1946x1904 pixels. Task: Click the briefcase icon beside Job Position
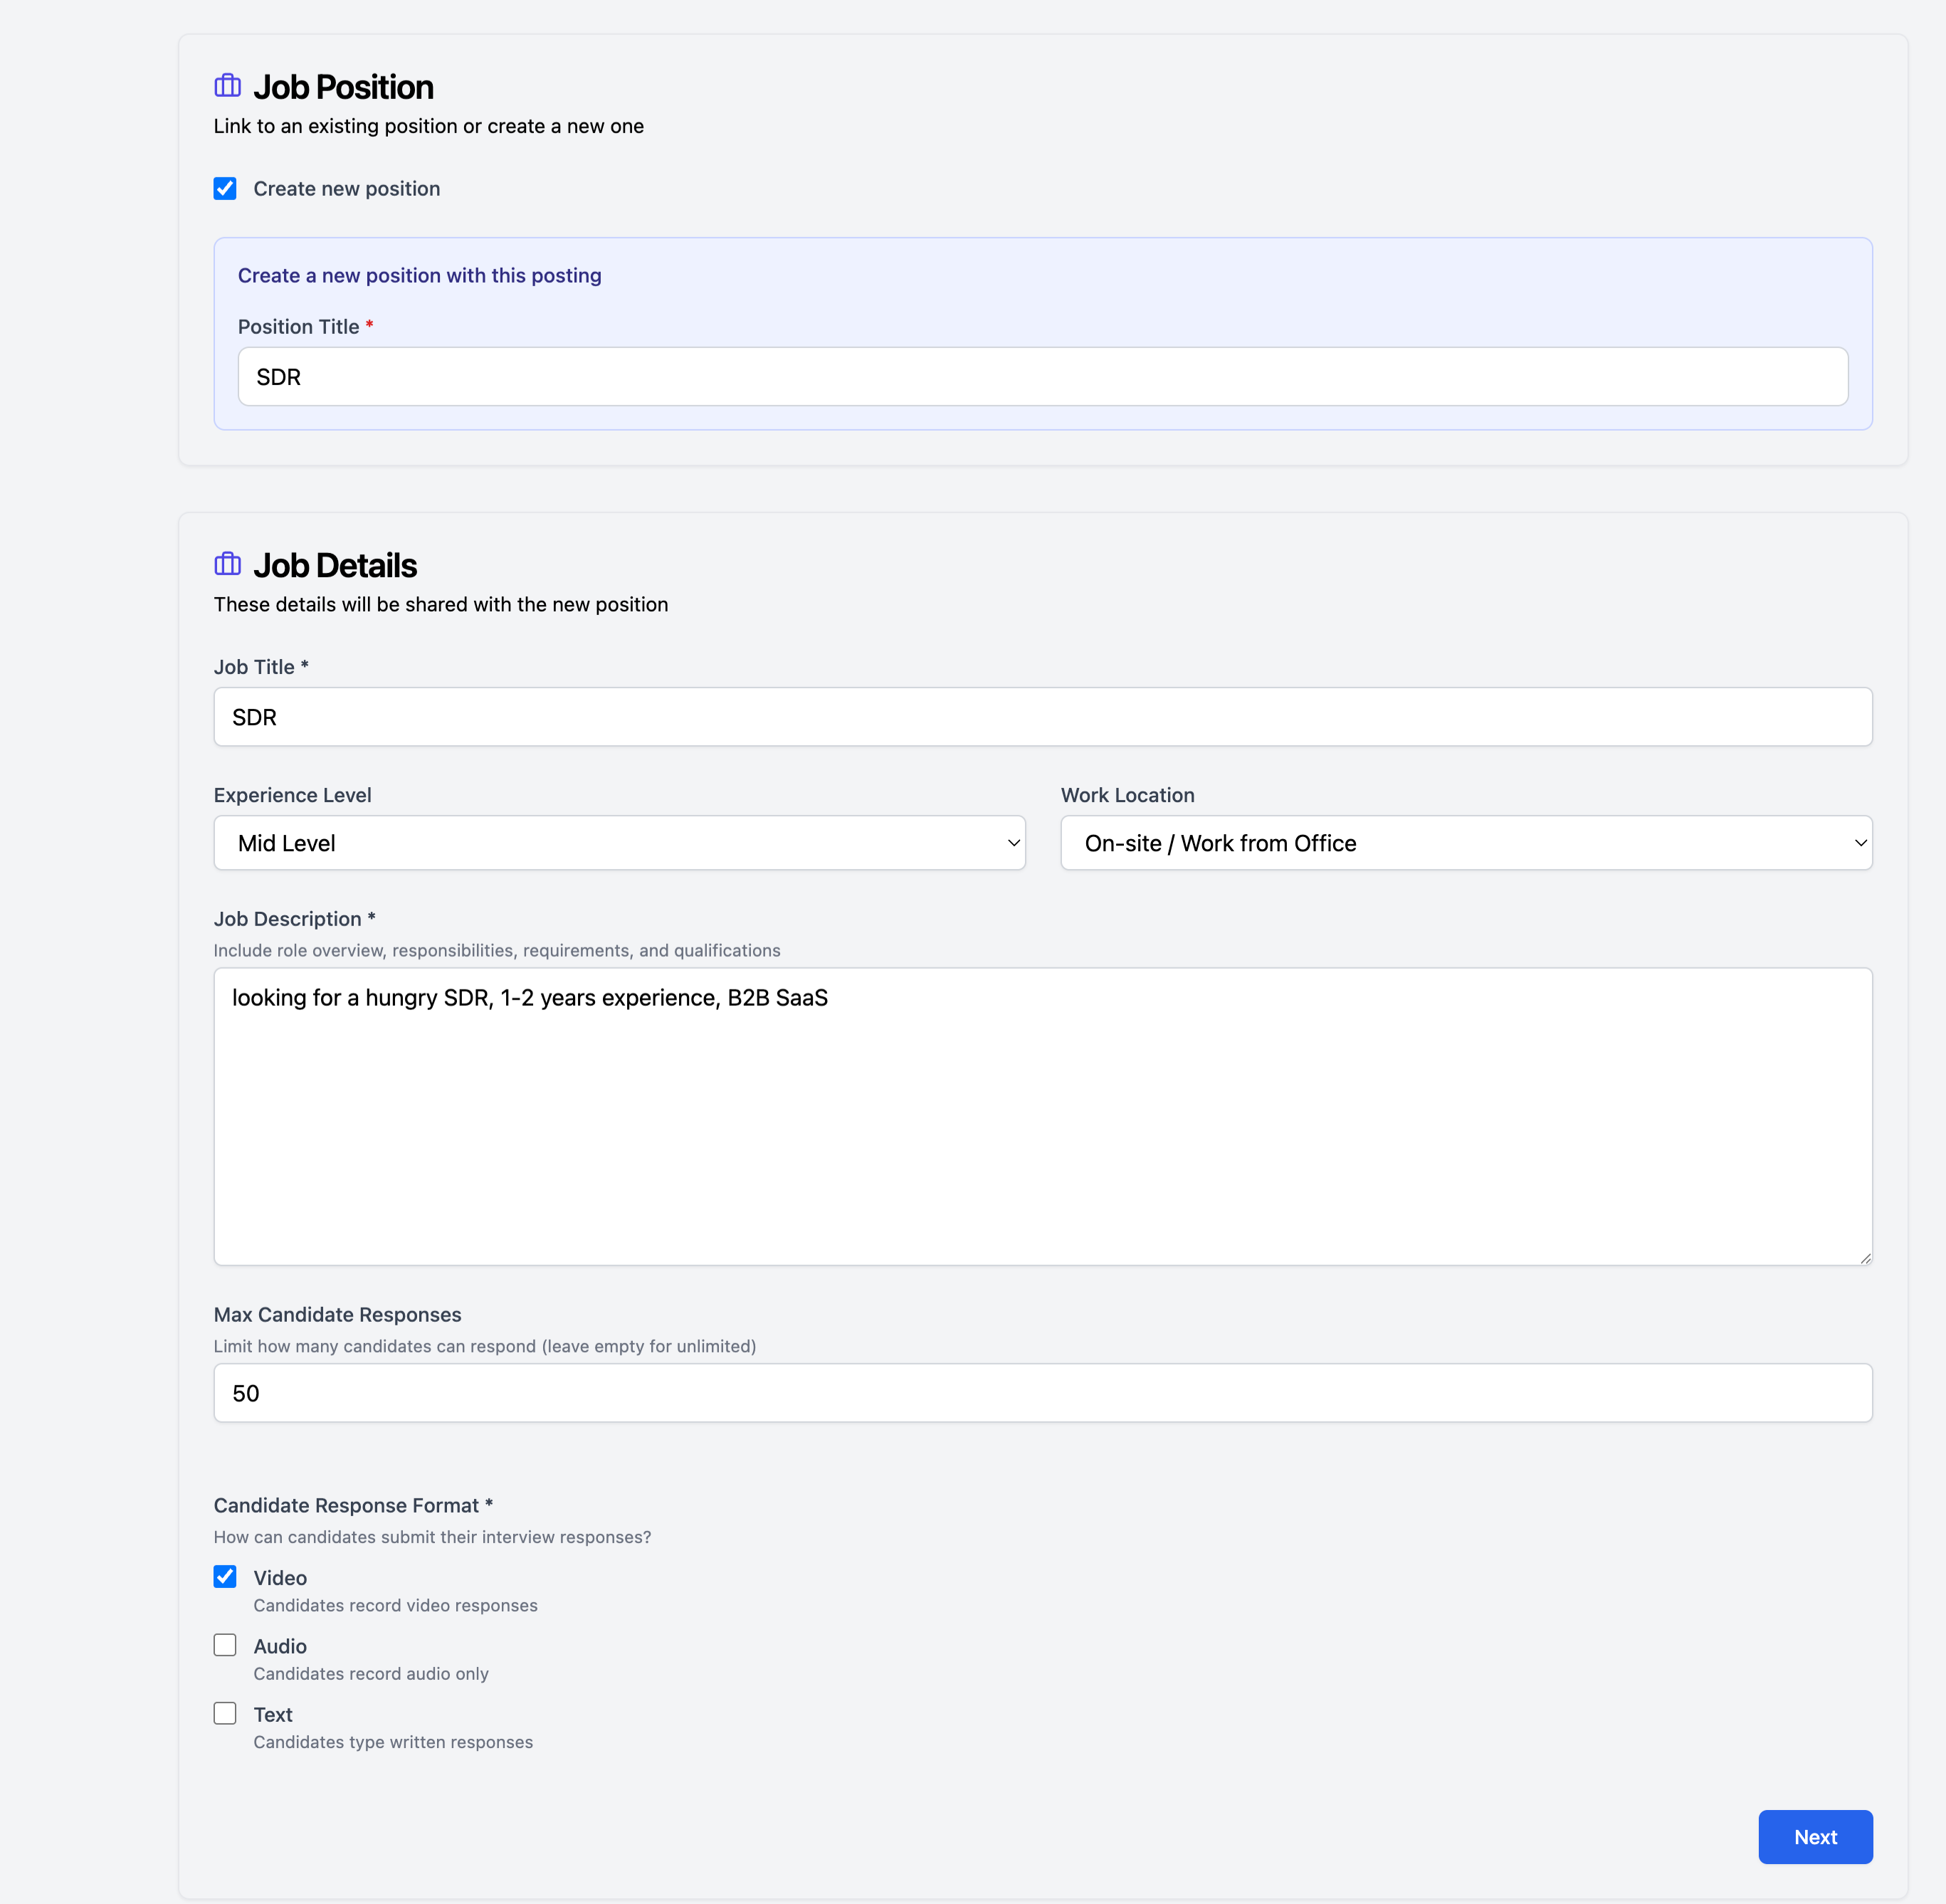click(227, 86)
